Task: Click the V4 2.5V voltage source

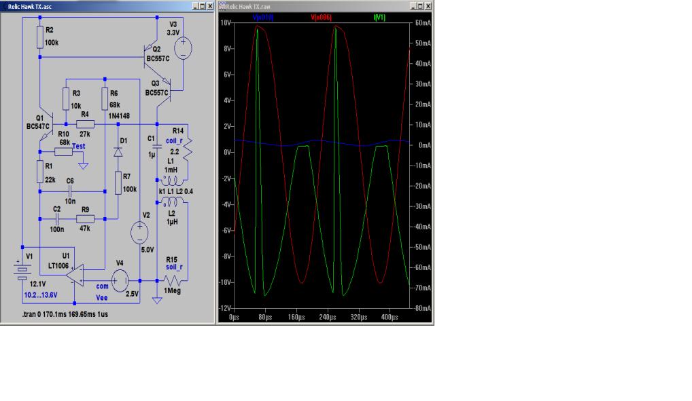Action: tap(120, 280)
